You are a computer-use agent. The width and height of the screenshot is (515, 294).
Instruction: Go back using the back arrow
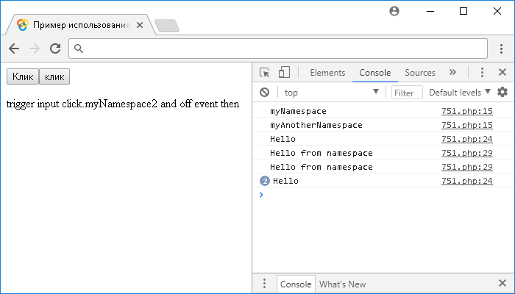click(x=14, y=49)
